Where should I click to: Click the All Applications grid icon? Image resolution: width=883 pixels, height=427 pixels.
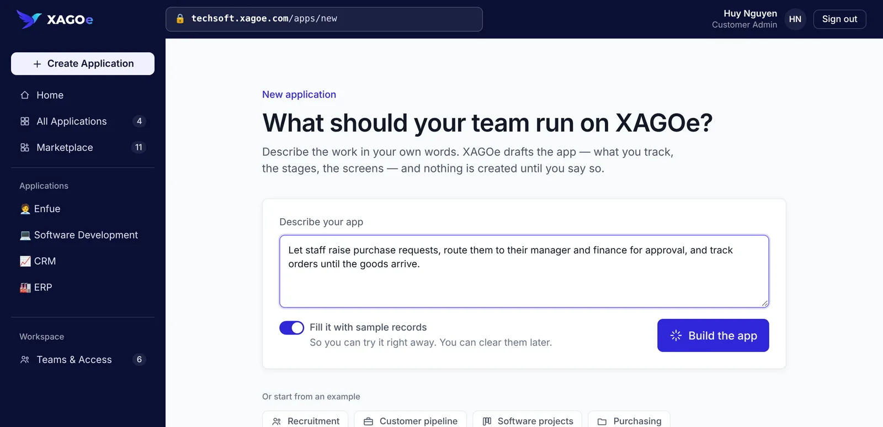pos(25,121)
